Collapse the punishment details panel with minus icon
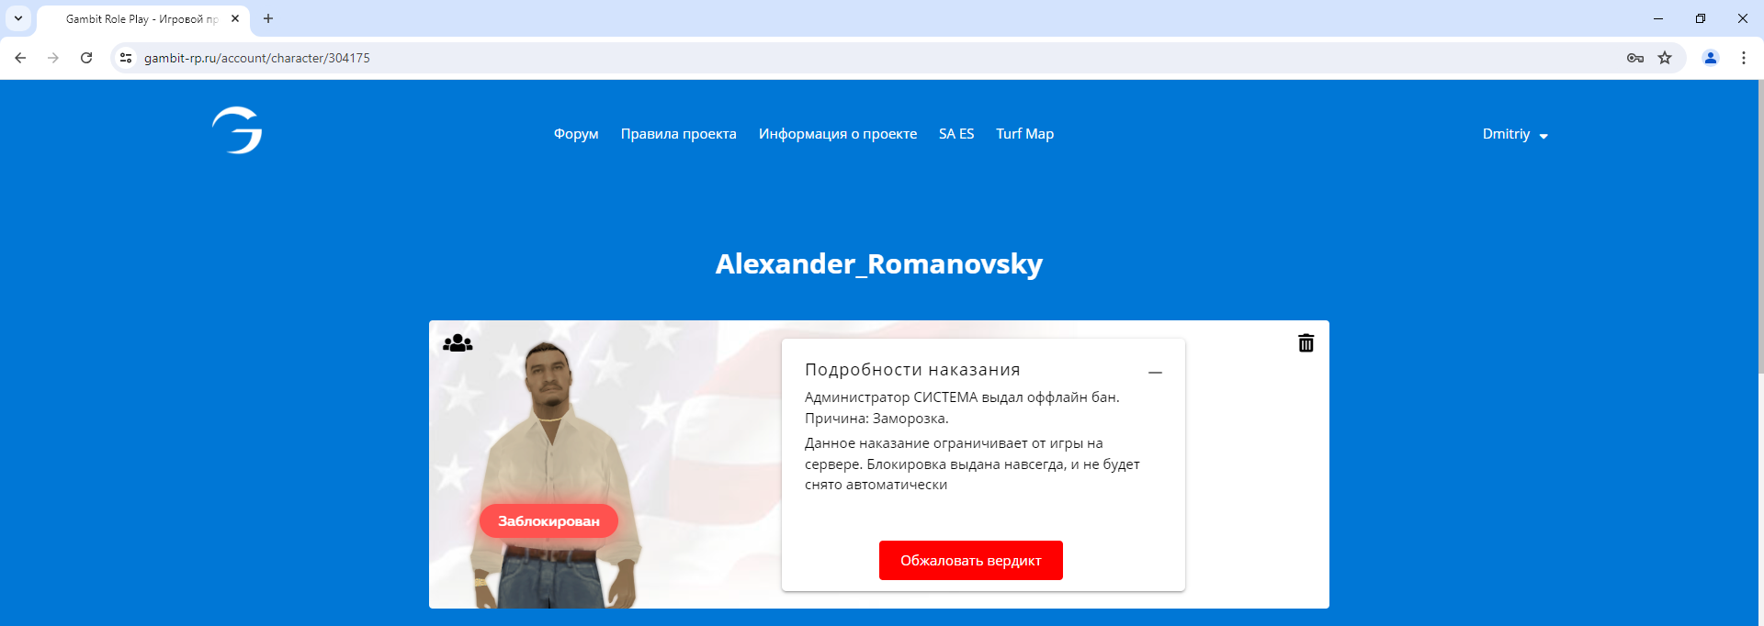This screenshot has width=1764, height=626. click(1155, 373)
